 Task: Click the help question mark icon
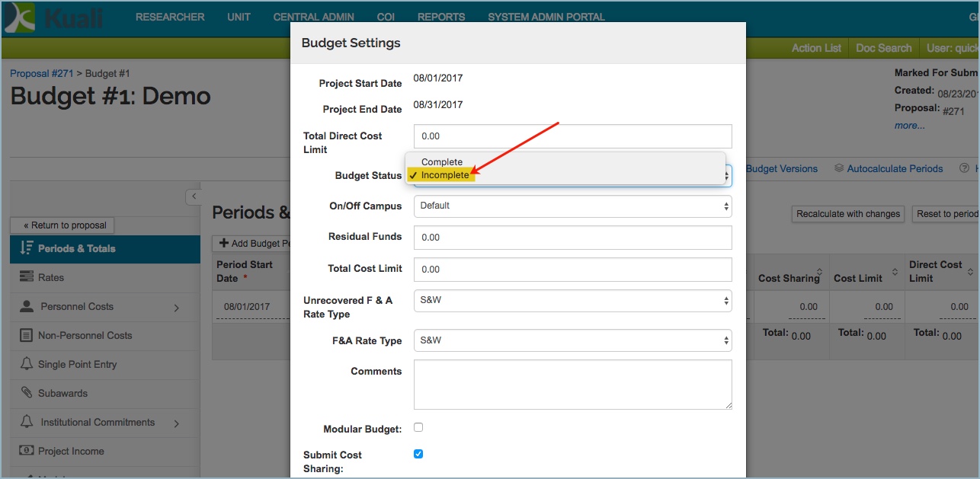click(x=964, y=168)
